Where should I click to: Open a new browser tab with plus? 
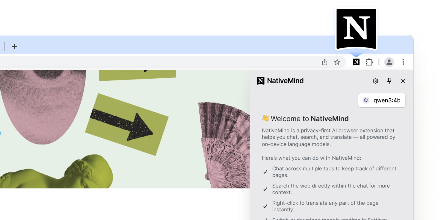point(14,46)
